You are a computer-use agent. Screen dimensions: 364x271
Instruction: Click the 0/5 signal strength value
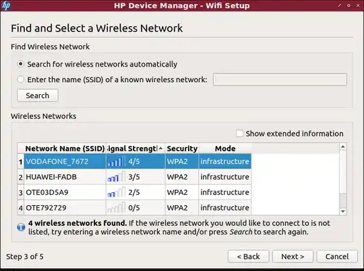pos(134,208)
